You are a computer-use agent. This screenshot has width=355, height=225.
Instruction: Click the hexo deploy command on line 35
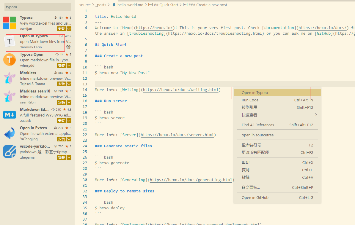click(x=110, y=208)
